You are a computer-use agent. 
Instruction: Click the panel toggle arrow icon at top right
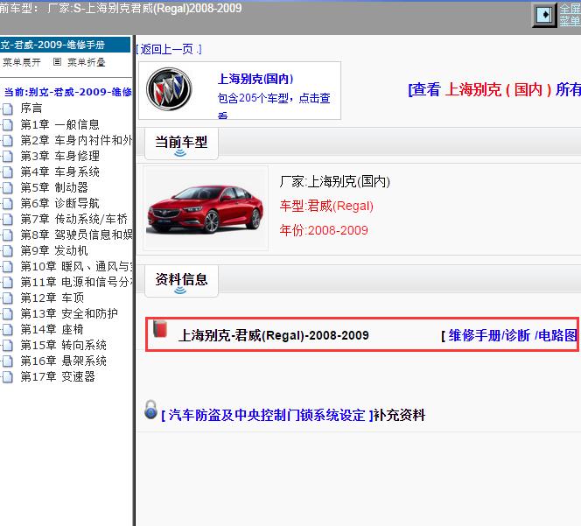[x=544, y=15]
